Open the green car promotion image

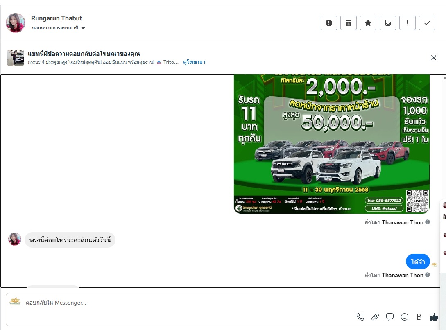coord(331,144)
